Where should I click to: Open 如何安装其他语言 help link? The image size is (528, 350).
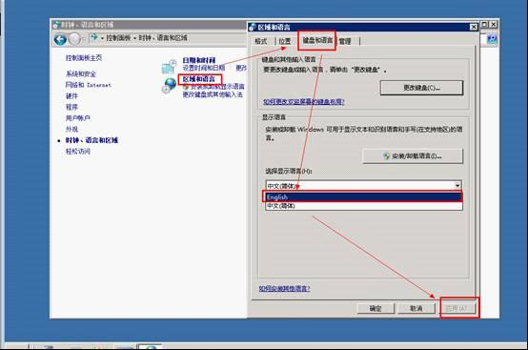pos(285,288)
